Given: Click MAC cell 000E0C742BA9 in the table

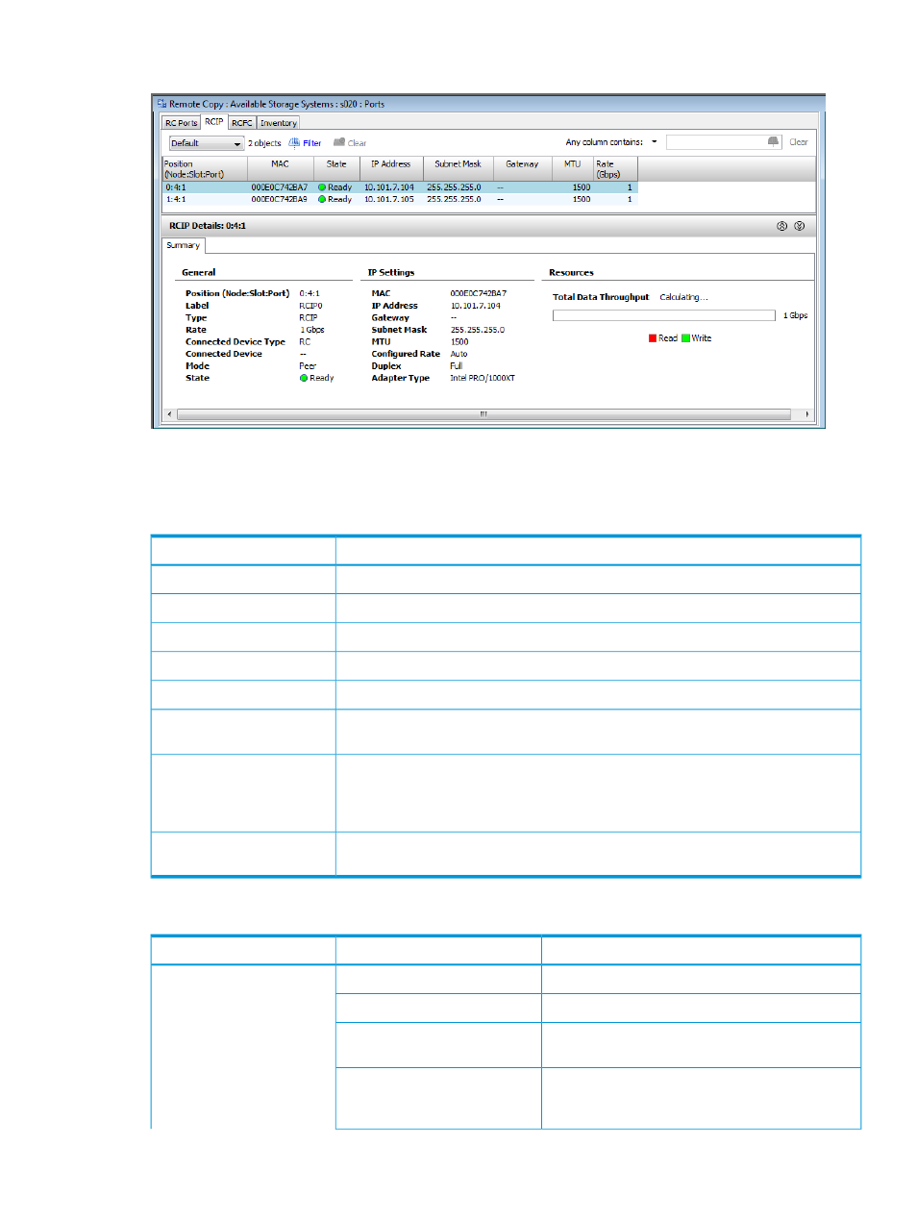Looking at the screenshot, I should (280, 199).
